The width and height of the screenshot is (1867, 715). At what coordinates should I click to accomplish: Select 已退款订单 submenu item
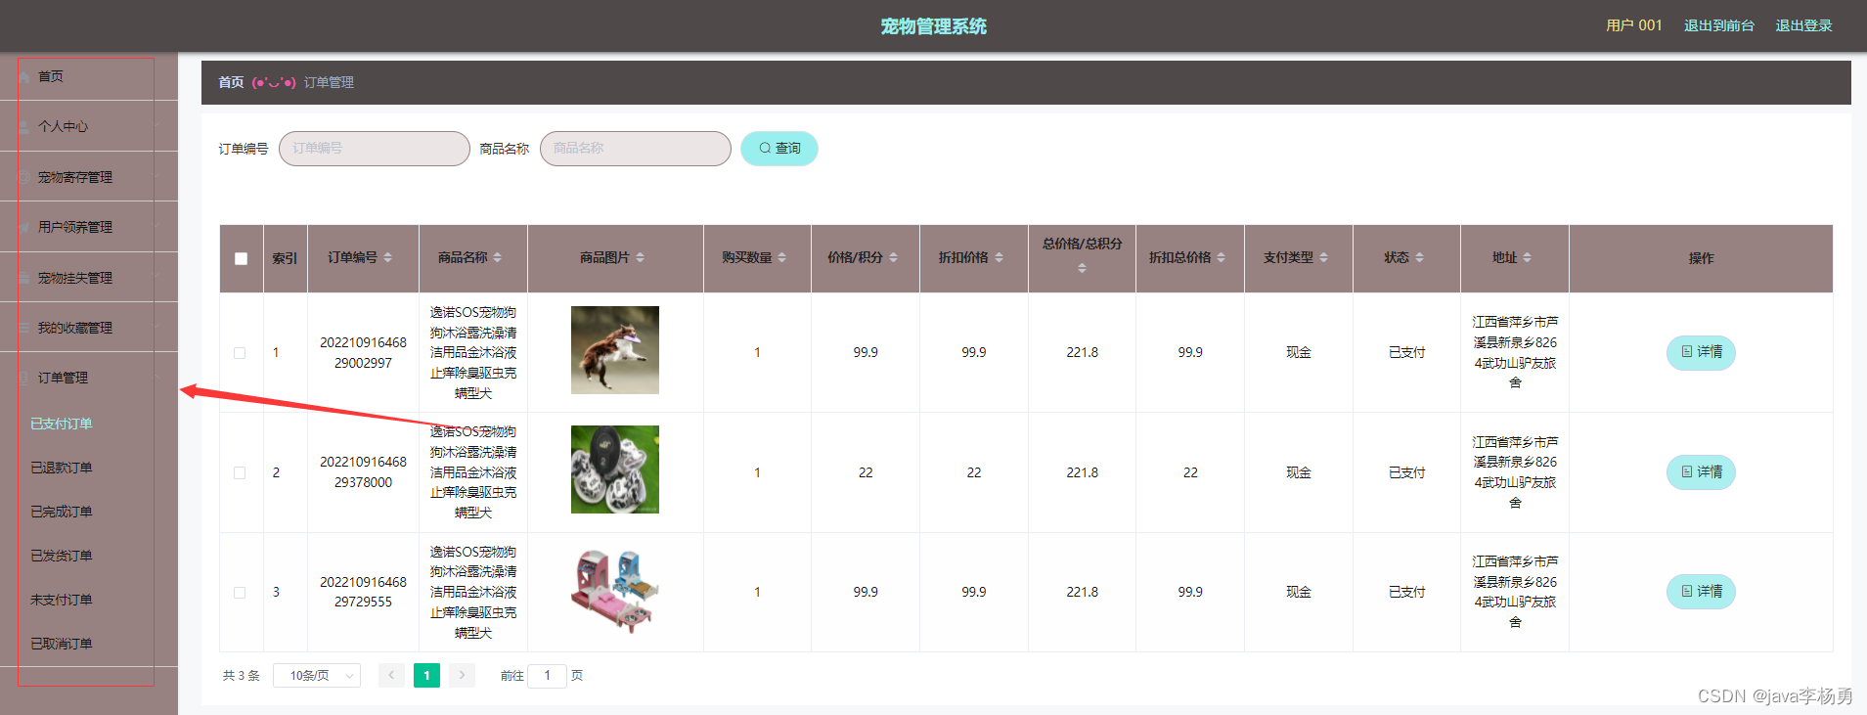point(62,468)
